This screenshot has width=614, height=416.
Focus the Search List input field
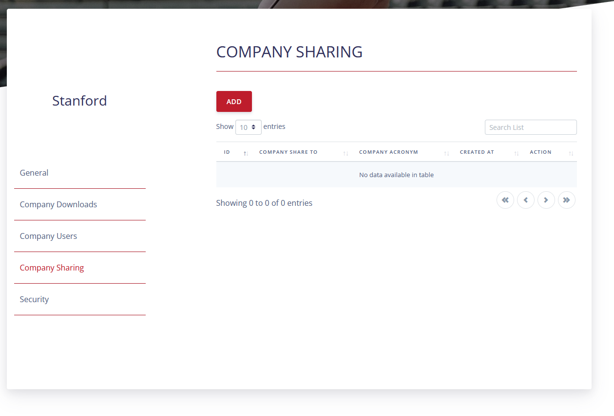point(530,127)
